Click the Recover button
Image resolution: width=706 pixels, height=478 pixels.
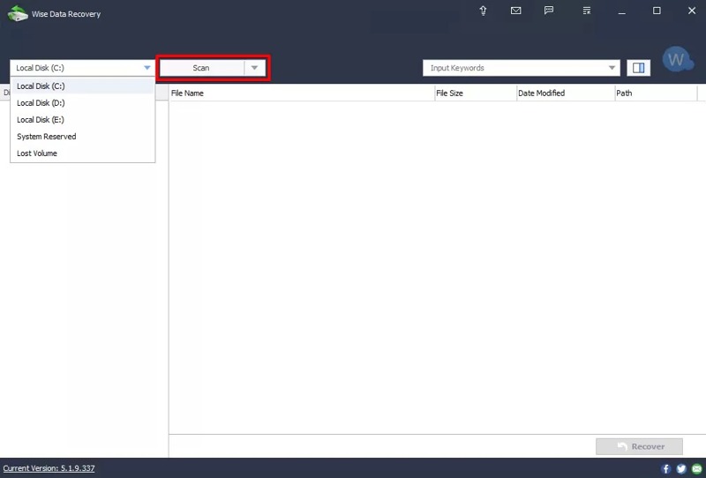[639, 446]
